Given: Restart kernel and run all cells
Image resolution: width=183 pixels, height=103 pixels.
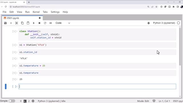Looking at the screenshot, I should 51,23.
